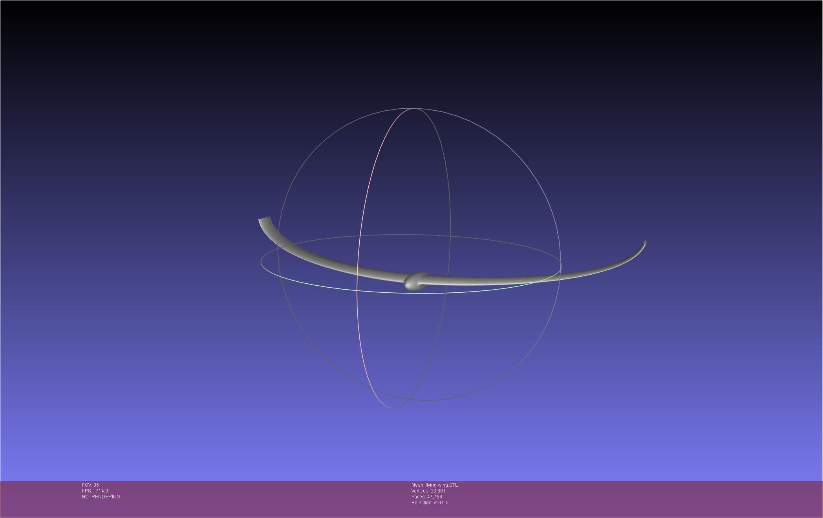The image size is (823, 518).
Task: Click the Vertices: 23,881 entry
Action: click(428, 491)
